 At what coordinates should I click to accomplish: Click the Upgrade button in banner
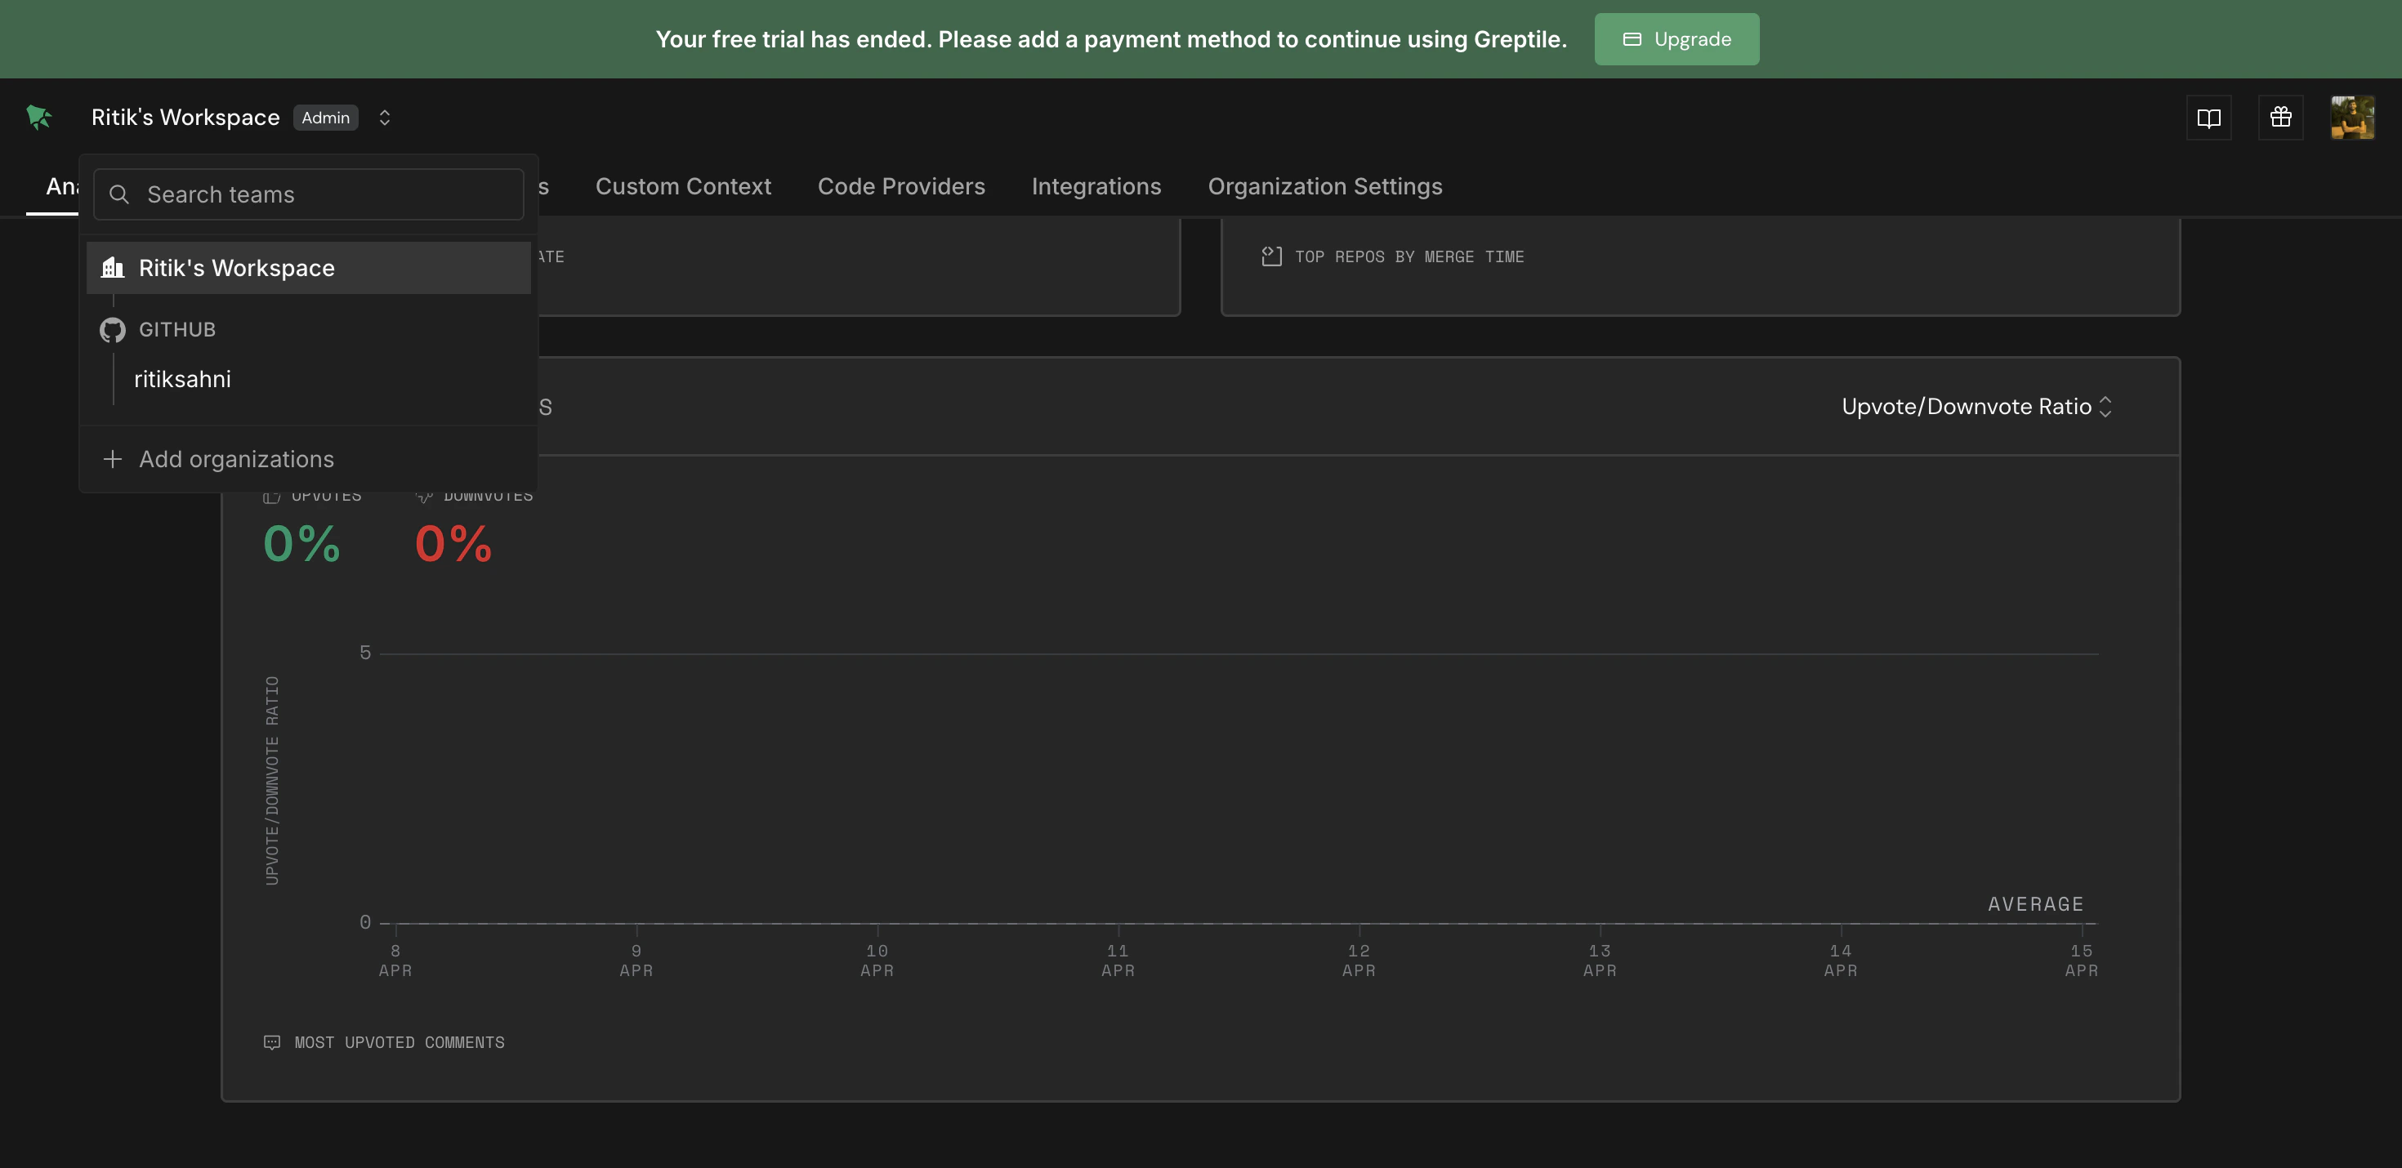coord(1676,39)
